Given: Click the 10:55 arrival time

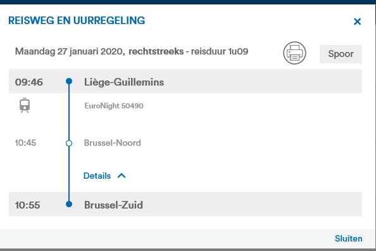Looking at the screenshot, I should pos(27,205).
